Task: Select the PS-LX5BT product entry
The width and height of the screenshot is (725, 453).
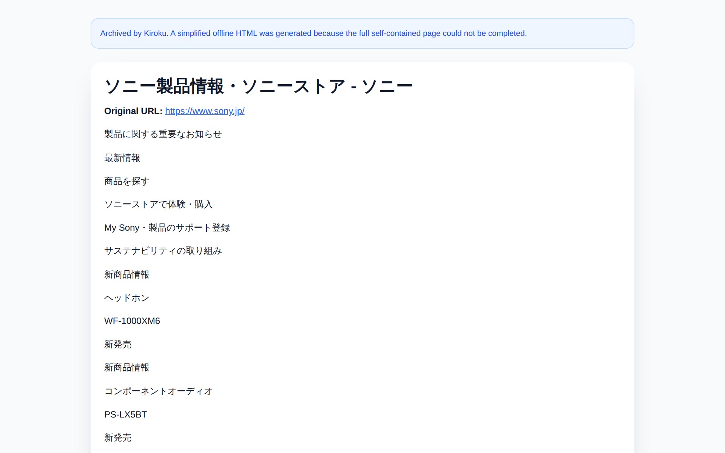Action: [125, 414]
